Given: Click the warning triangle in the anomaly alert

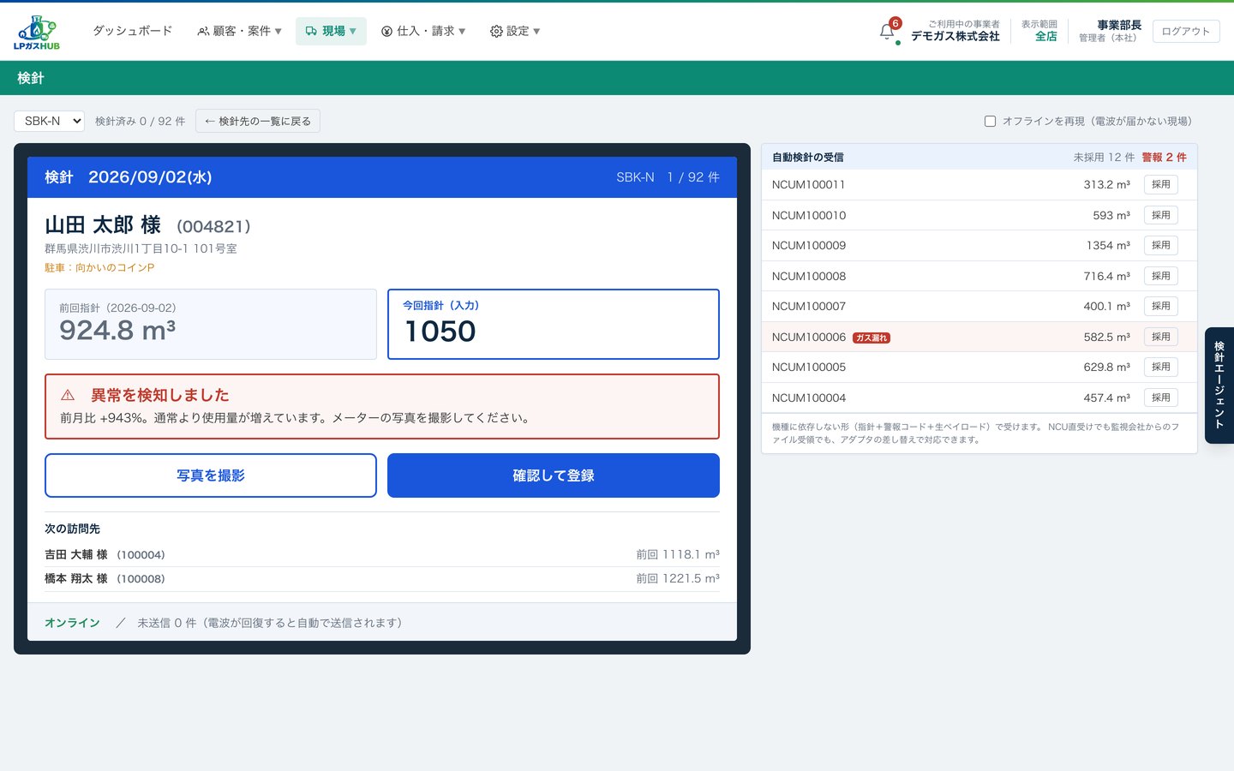Looking at the screenshot, I should [68, 395].
